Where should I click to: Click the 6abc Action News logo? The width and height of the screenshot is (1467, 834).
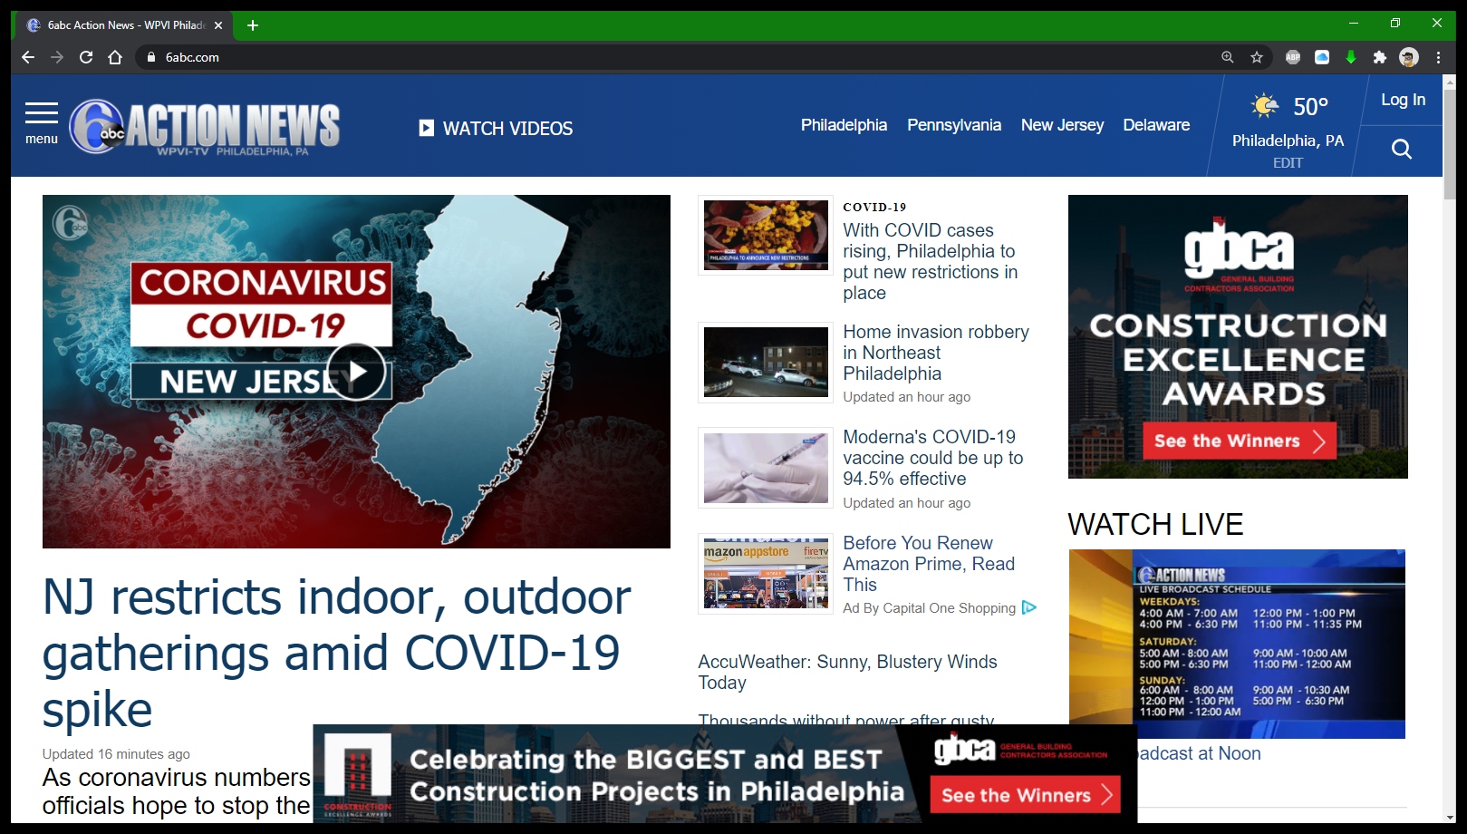[205, 127]
